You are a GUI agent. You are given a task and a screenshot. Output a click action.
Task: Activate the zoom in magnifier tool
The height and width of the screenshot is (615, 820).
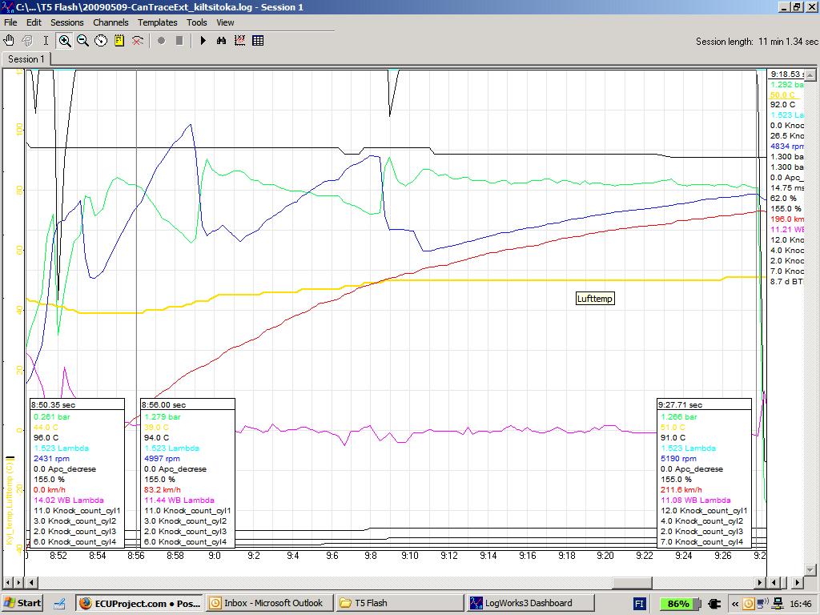pos(65,40)
